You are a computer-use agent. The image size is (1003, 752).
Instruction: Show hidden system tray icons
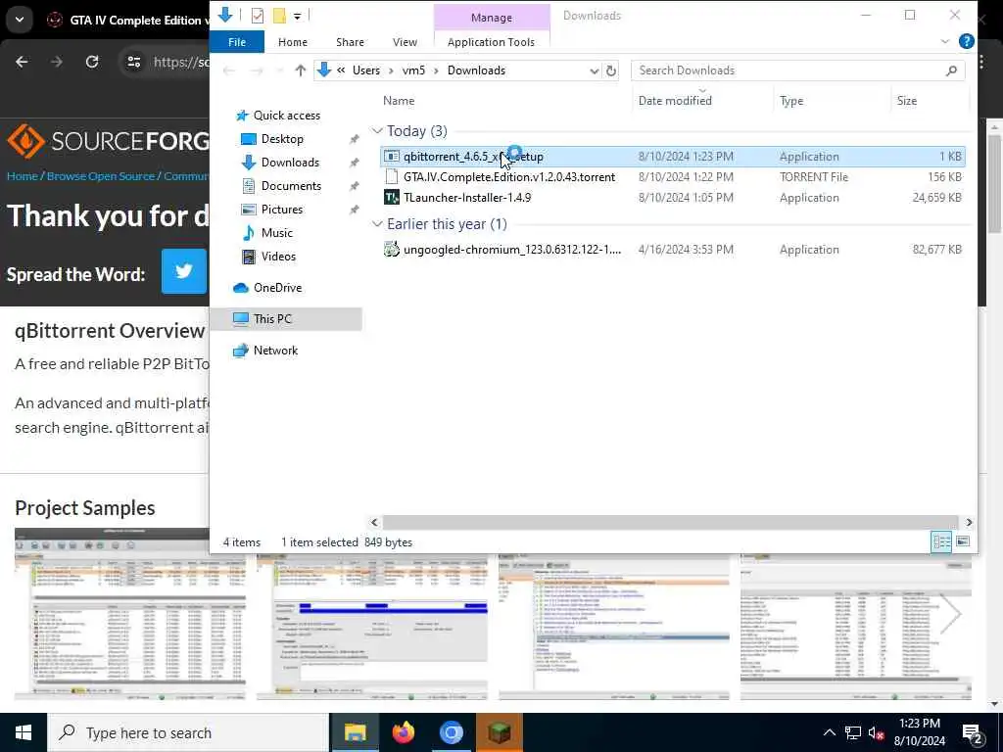[829, 732]
